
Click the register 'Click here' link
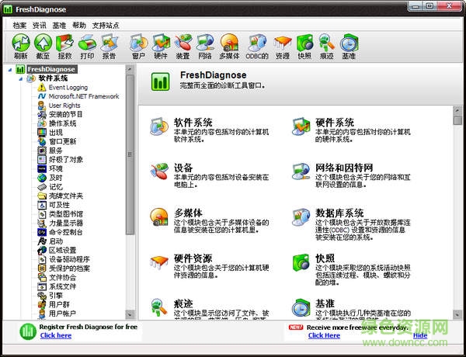56,335
